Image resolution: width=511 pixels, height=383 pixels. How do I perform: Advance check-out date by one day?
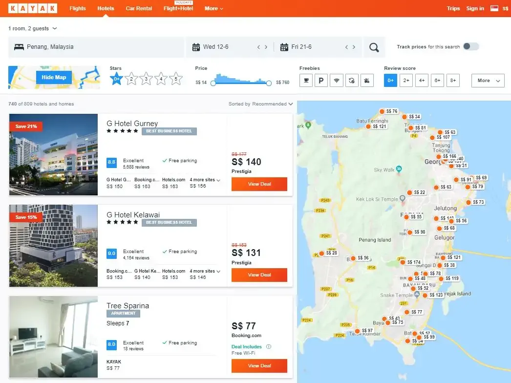click(x=354, y=47)
